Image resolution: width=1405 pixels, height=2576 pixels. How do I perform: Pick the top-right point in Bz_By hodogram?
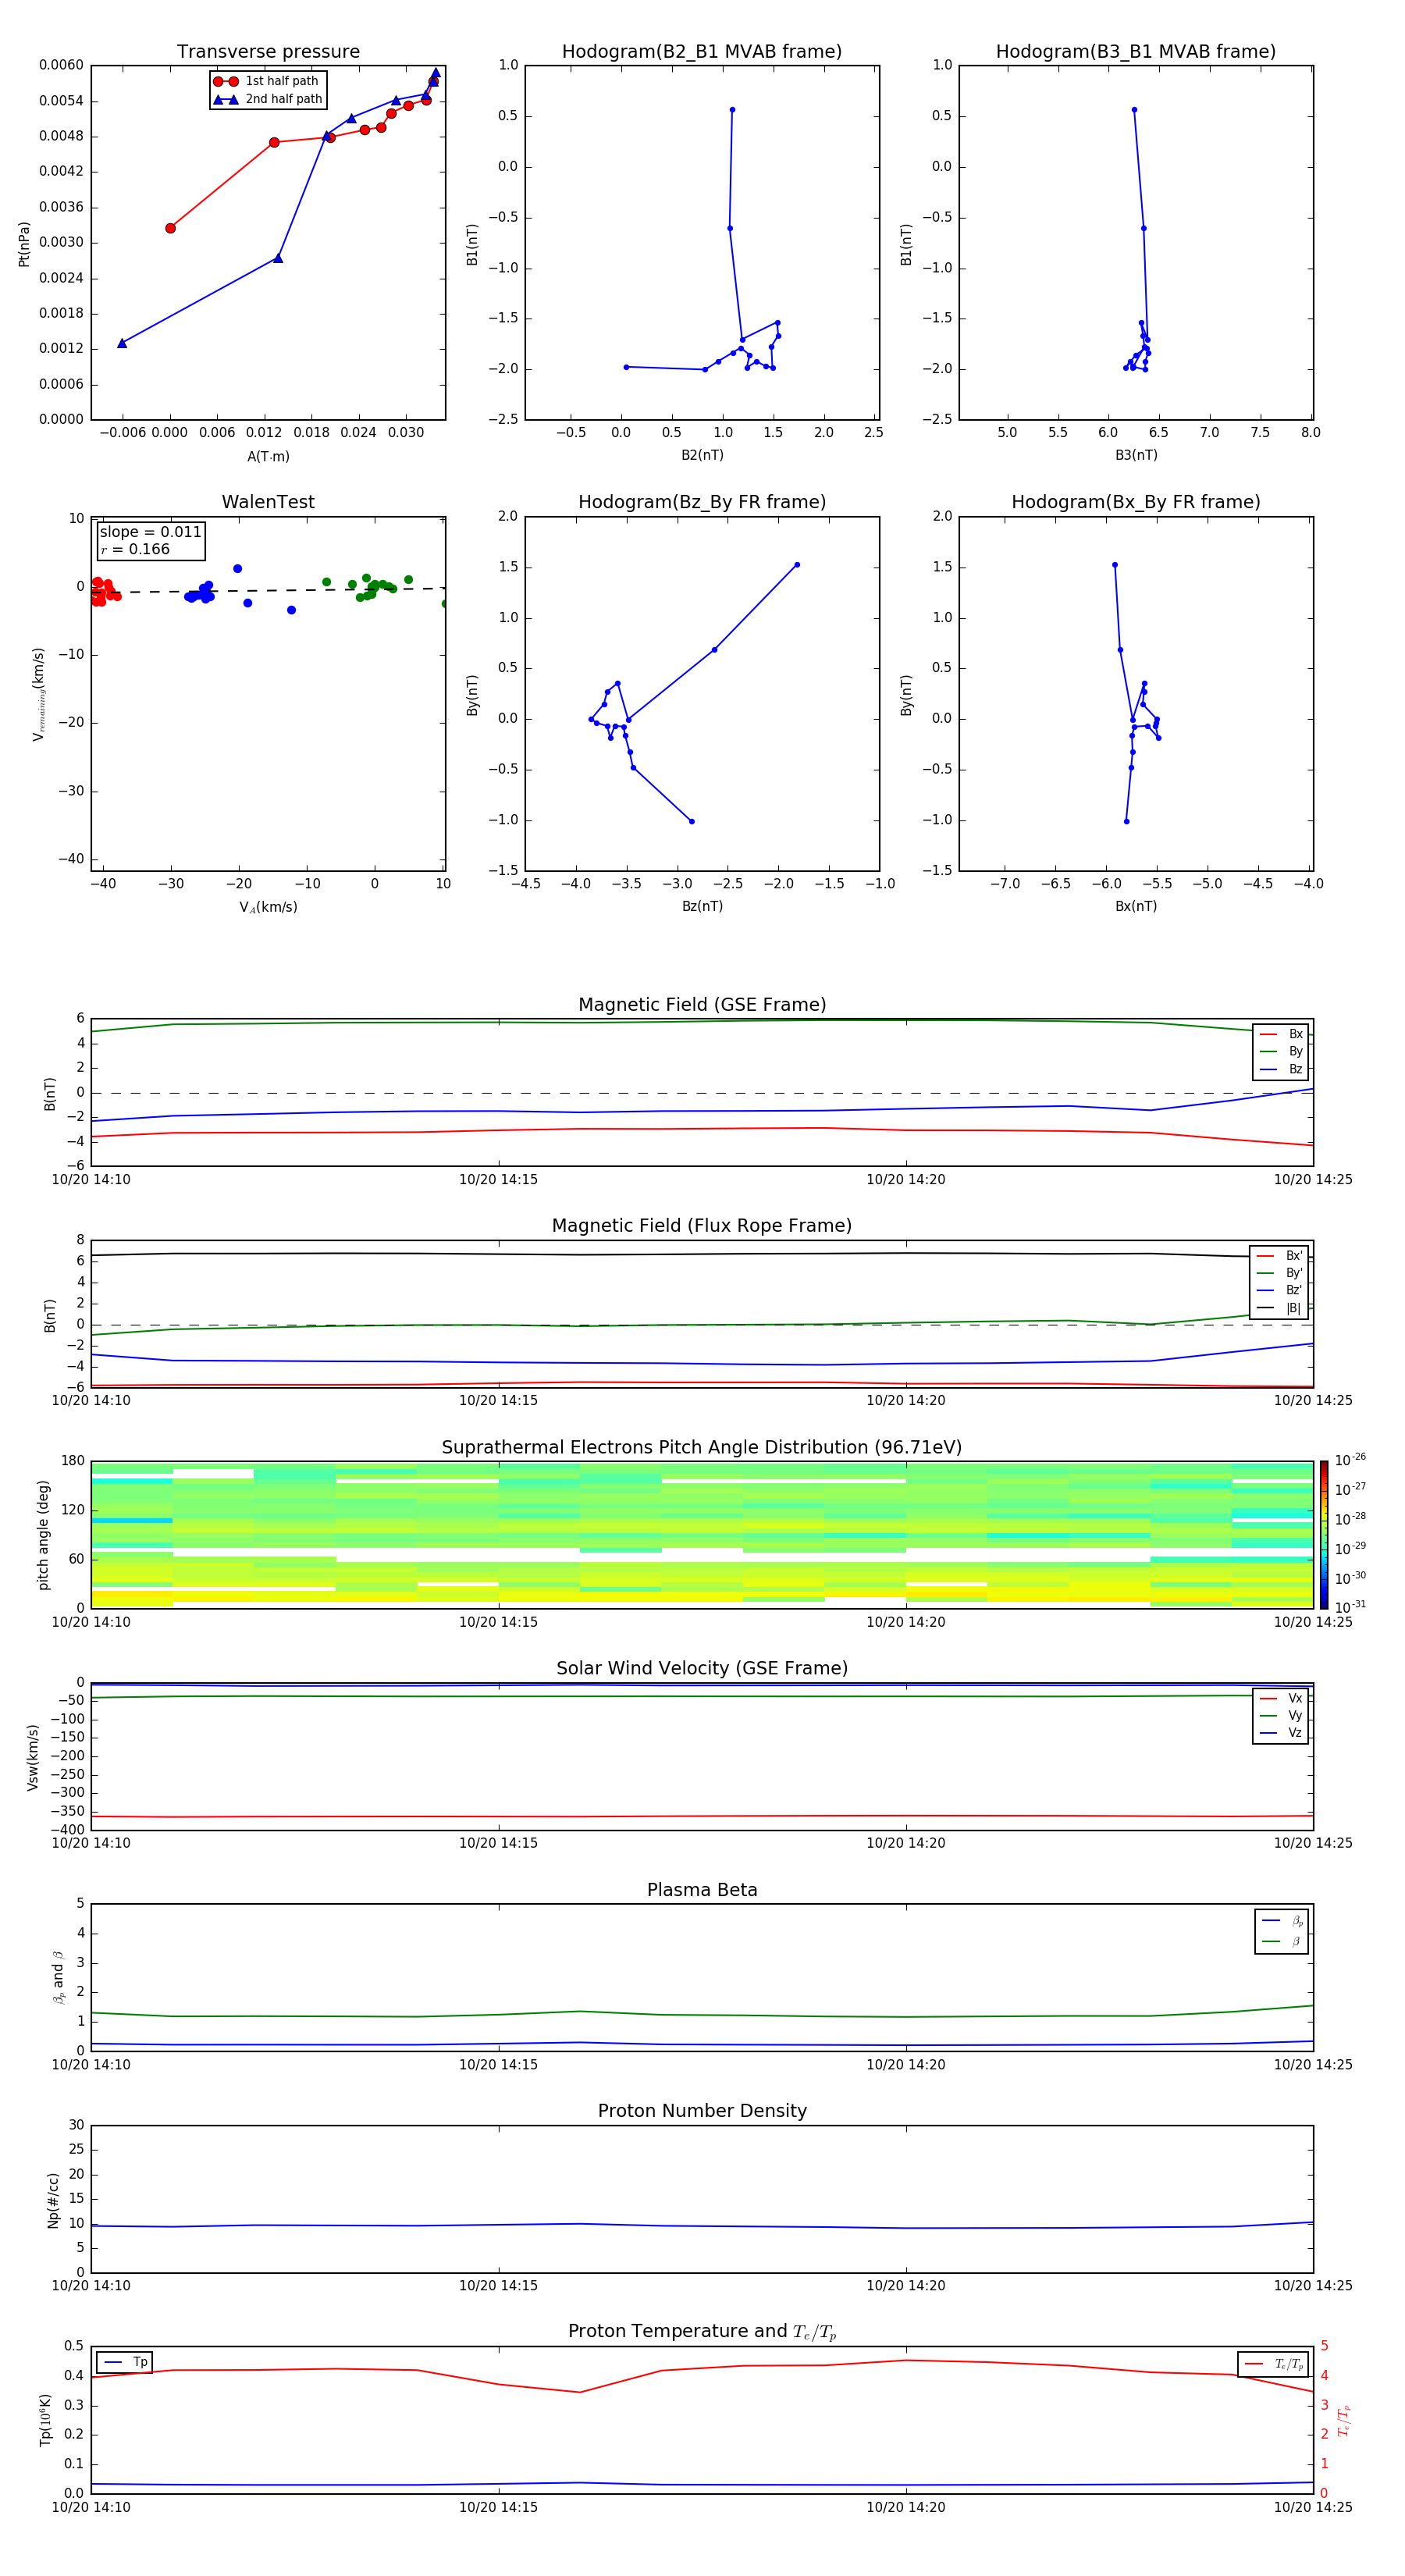(797, 565)
